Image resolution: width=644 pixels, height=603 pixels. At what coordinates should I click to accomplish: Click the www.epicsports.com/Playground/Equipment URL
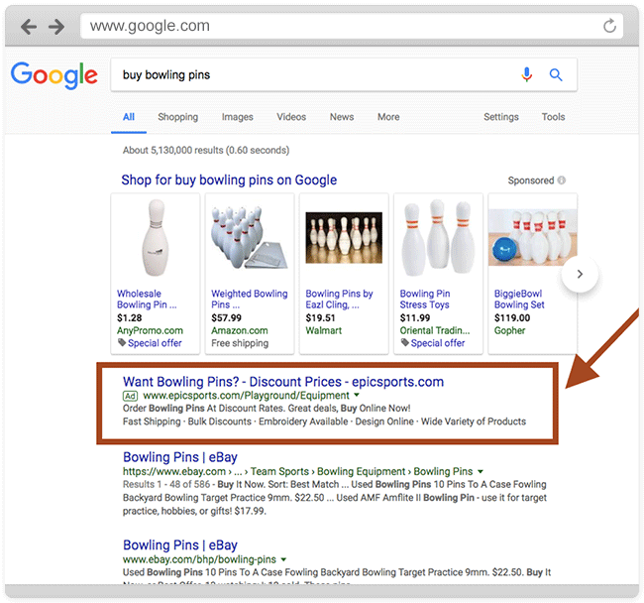(246, 396)
